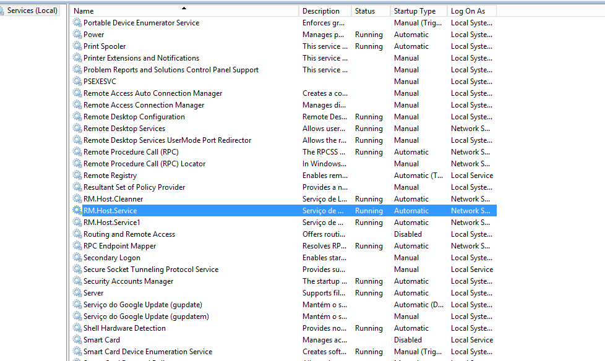Click the Portable Device Enumerator Service gear icon

(77, 22)
